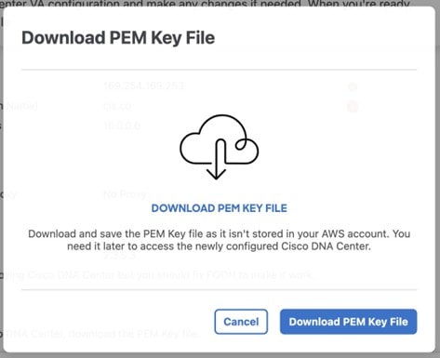The height and width of the screenshot is (358, 440).
Task: Click the faded Name) field label
Action: (x=20, y=106)
